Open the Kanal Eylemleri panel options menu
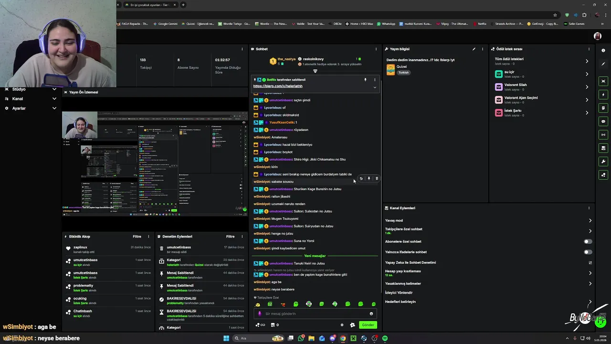Screen dimensions: 611x344 point(589,208)
